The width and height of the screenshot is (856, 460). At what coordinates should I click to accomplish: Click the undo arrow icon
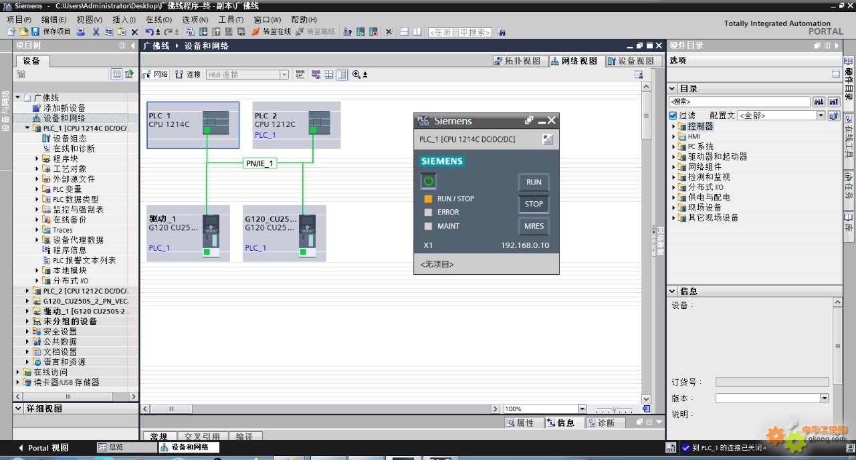click(x=149, y=31)
